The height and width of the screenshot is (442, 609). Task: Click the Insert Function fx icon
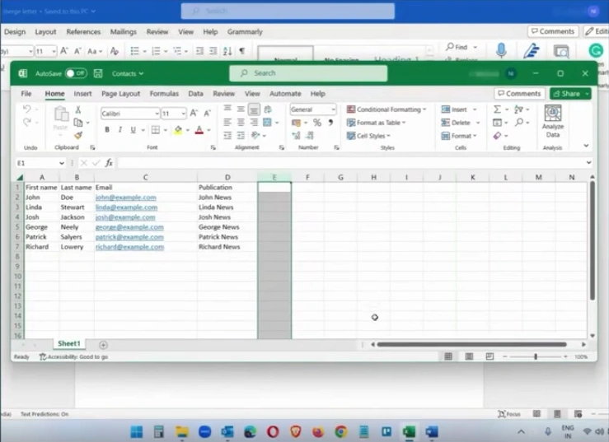(109, 163)
